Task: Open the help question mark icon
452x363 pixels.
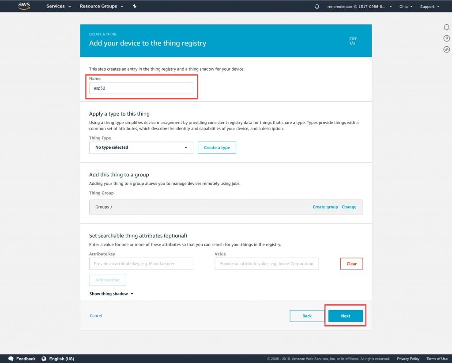Action: tap(446, 38)
